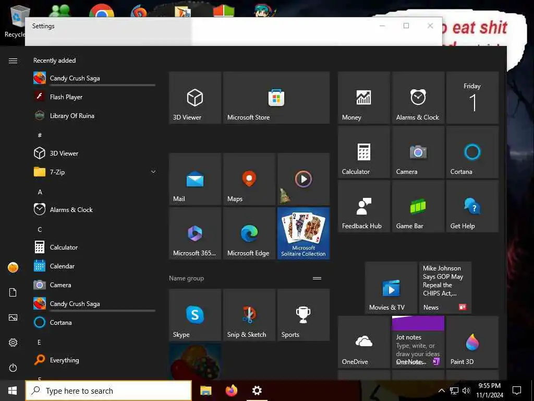Open Cortana from the app list
Screen dimensions: 534x401
tap(95, 322)
